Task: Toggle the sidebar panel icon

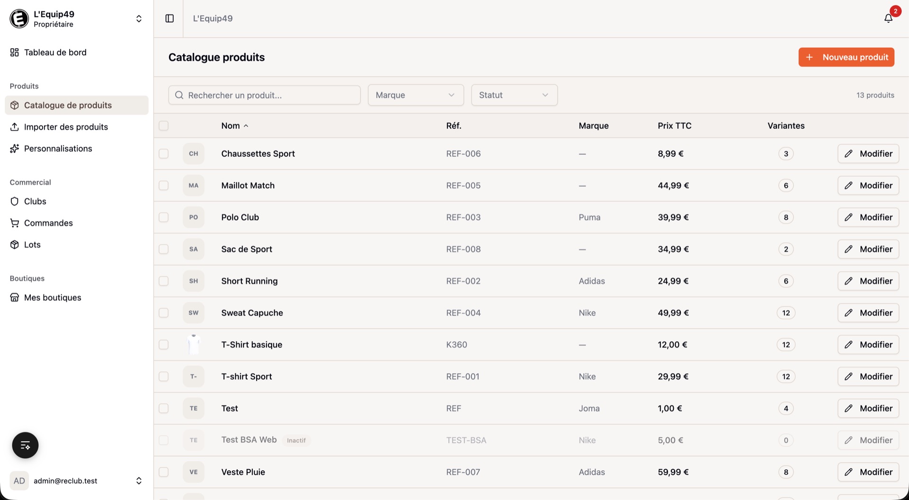Action: point(169,18)
